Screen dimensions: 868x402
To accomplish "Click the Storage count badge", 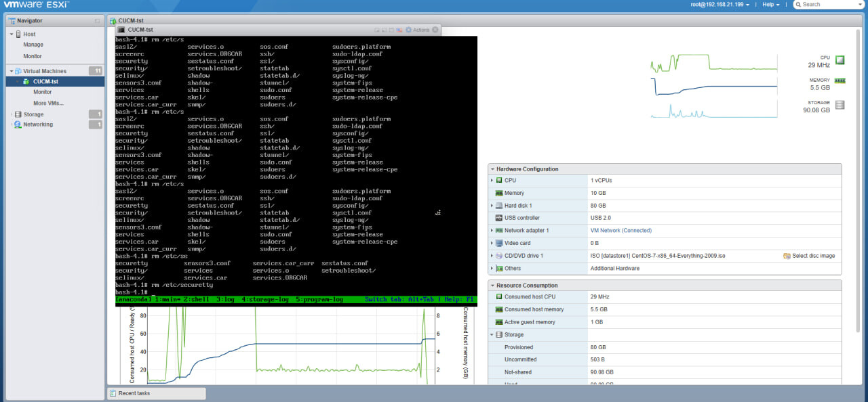I will [96, 114].
